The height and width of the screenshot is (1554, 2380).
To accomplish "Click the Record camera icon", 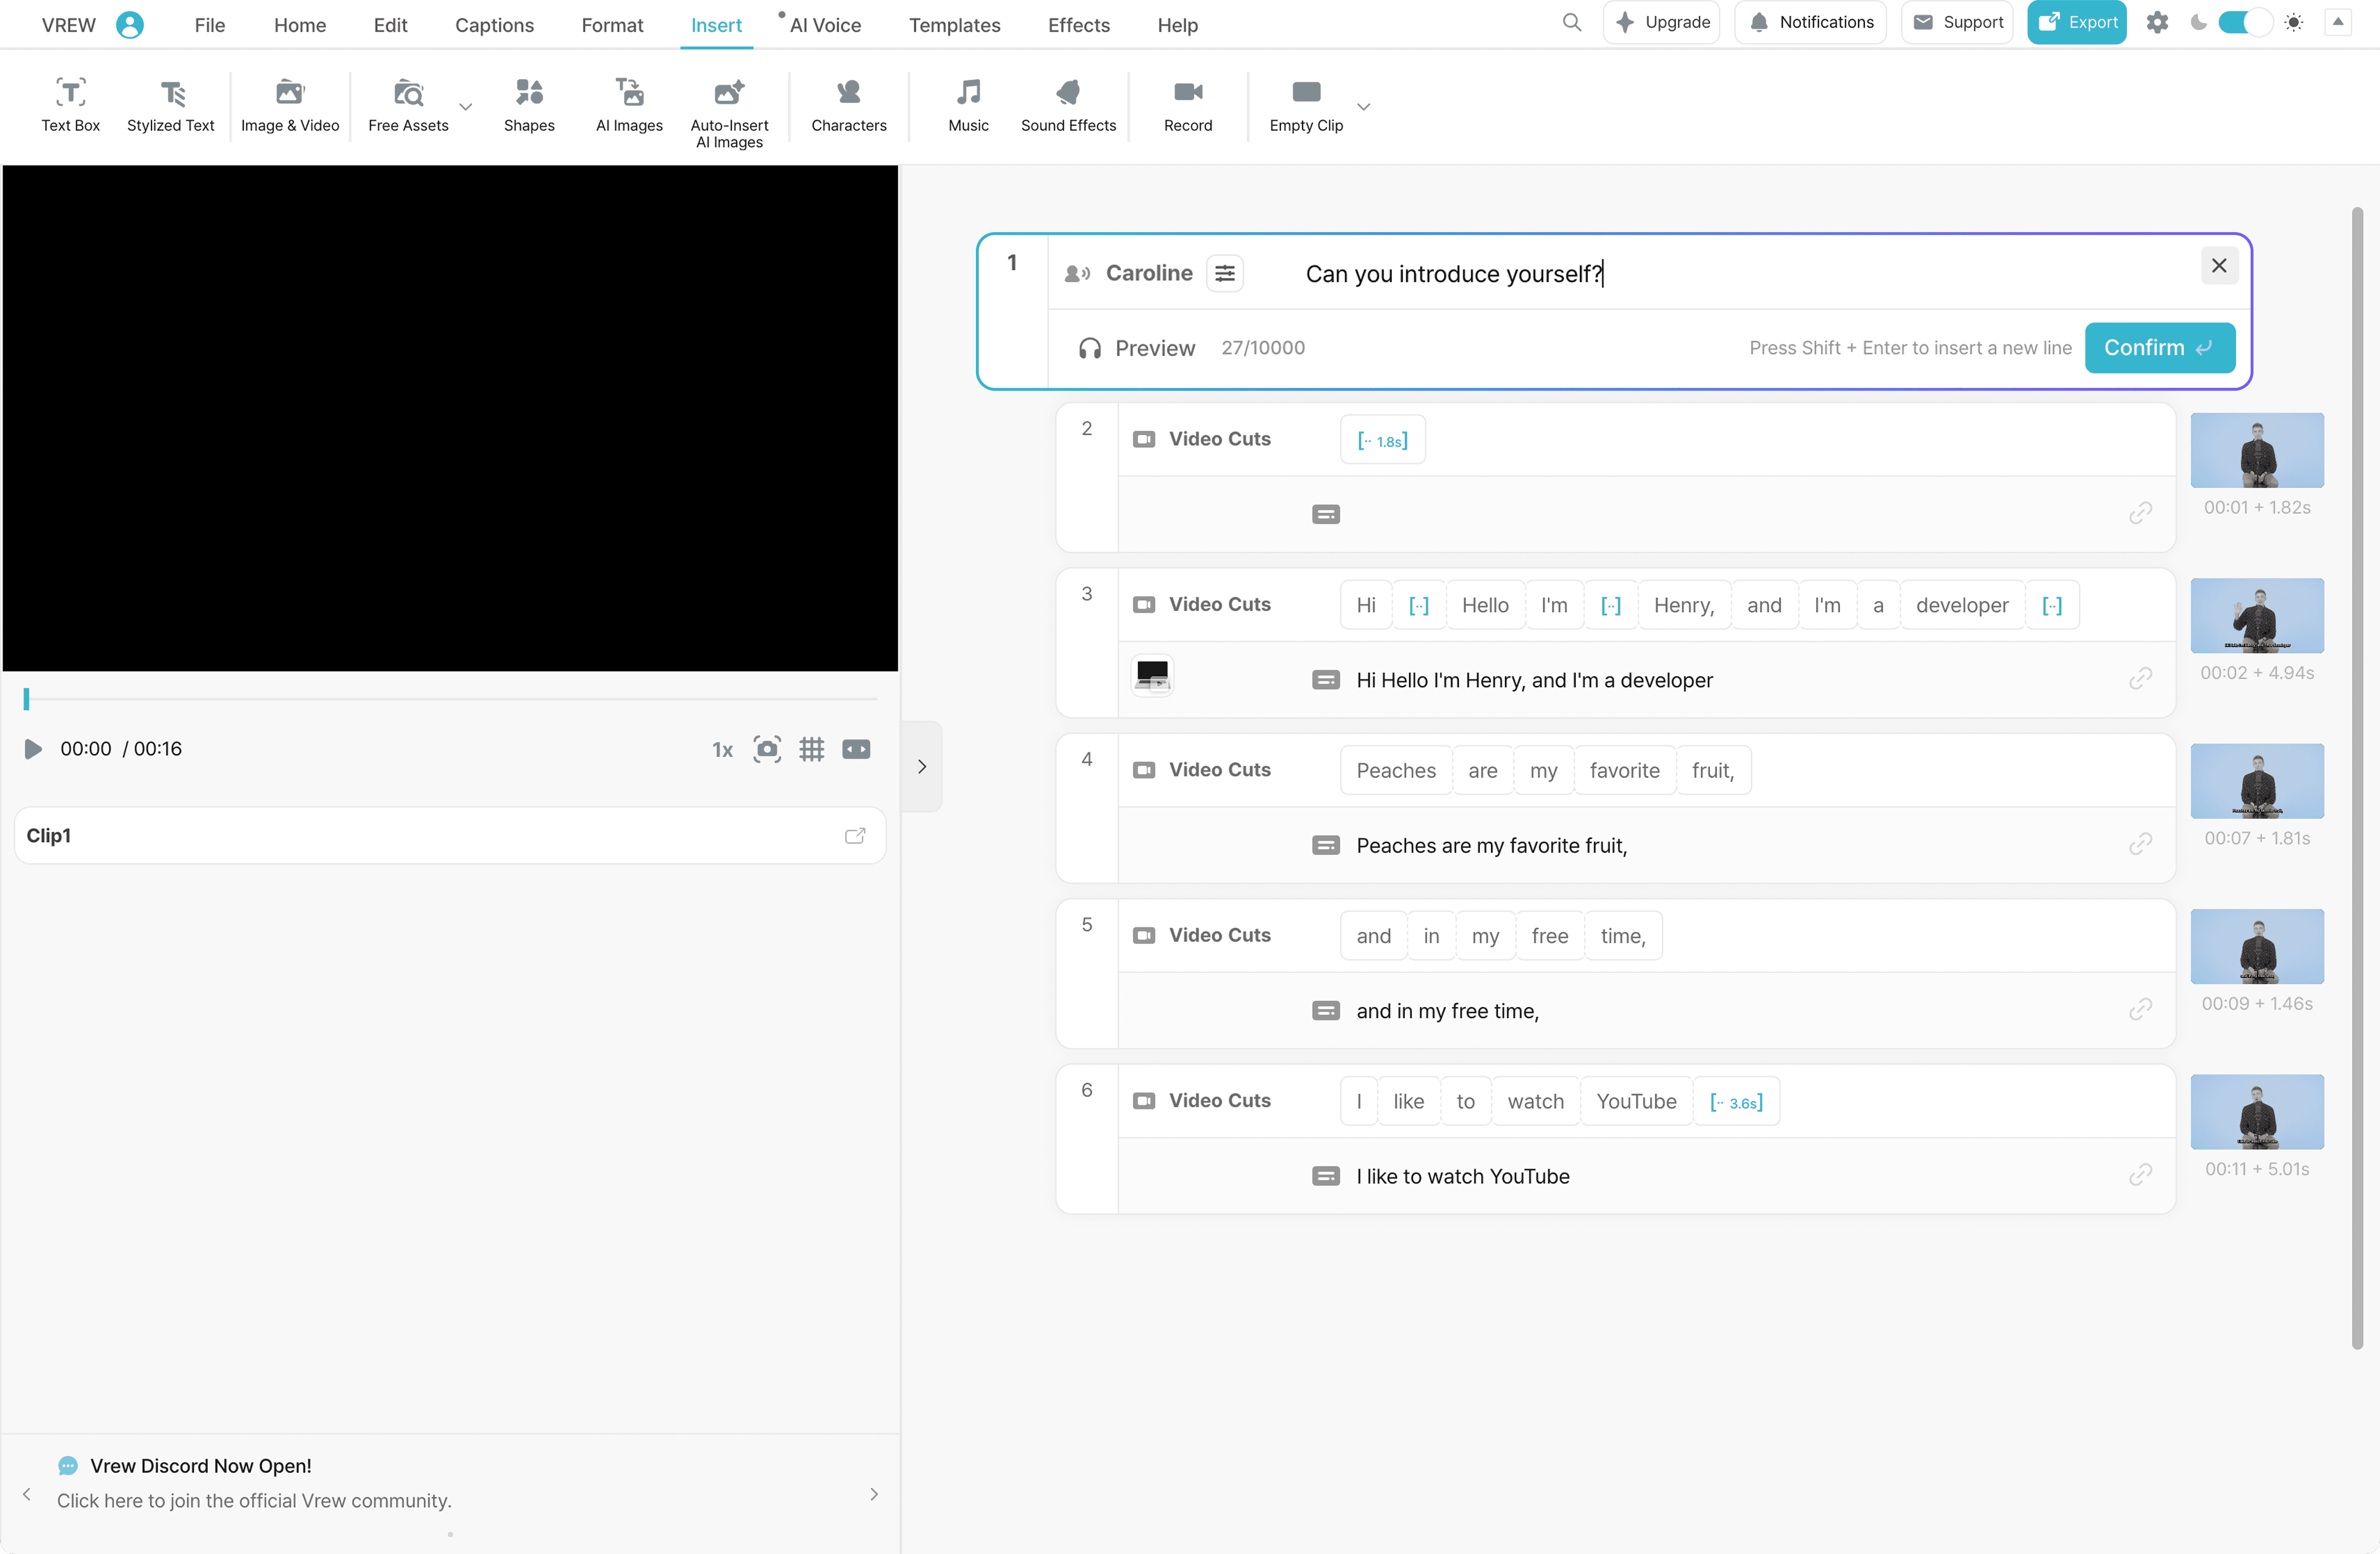I will pyautogui.click(x=1187, y=93).
